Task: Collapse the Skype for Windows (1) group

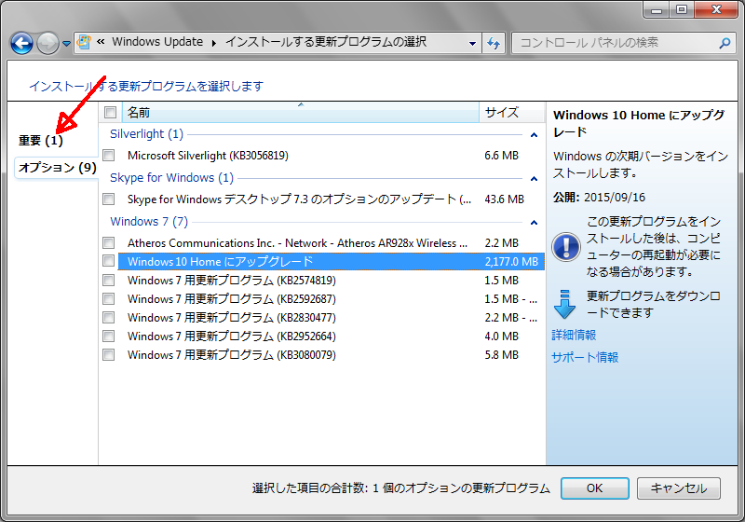Action: click(534, 179)
